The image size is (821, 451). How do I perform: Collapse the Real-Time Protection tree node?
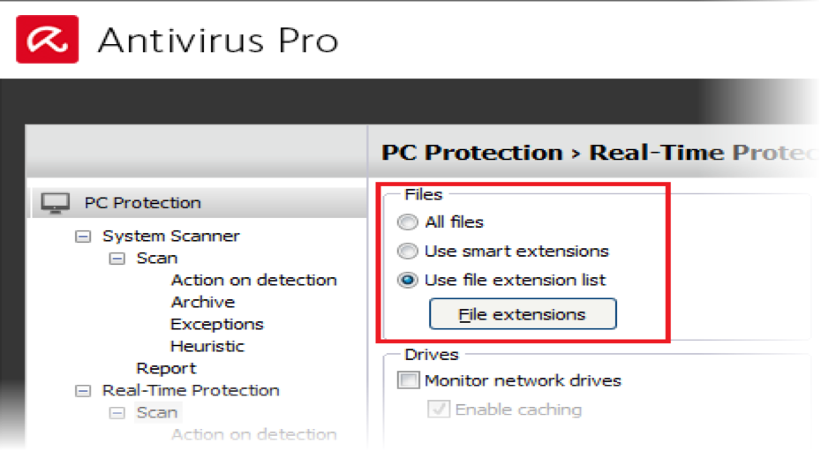click(83, 391)
